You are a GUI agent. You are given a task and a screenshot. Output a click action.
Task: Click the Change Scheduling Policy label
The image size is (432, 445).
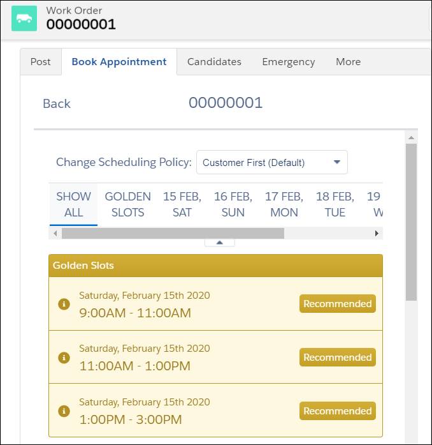coord(124,162)
